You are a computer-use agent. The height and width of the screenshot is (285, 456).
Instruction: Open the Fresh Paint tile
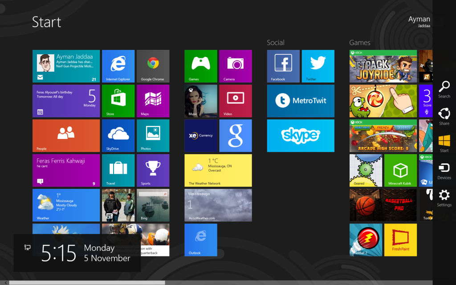[x=400, y=240]
